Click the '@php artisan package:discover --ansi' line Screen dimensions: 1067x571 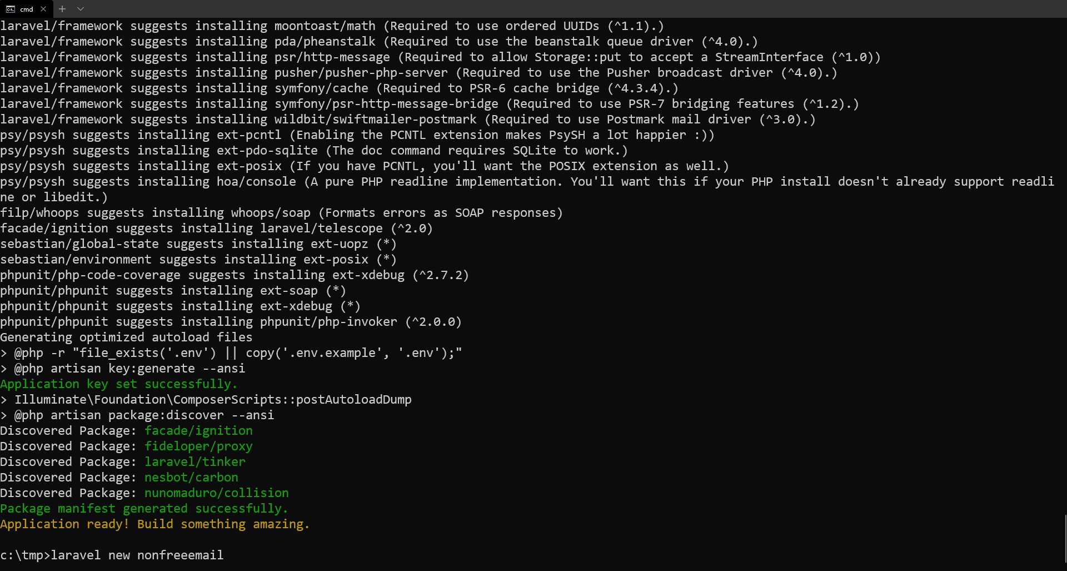144,415
